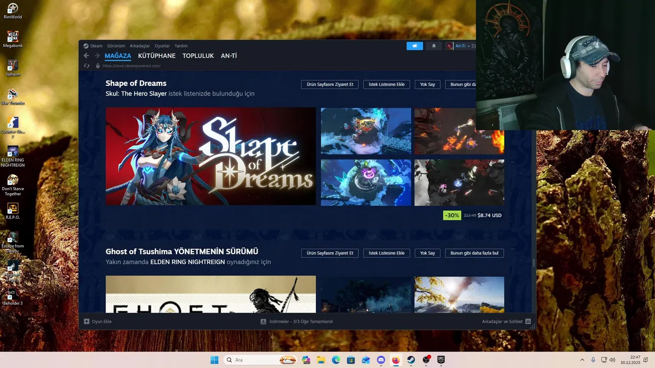Open Discord from the taskbar
This screenshot has width=655, height=368.
(x=381, y=360)
